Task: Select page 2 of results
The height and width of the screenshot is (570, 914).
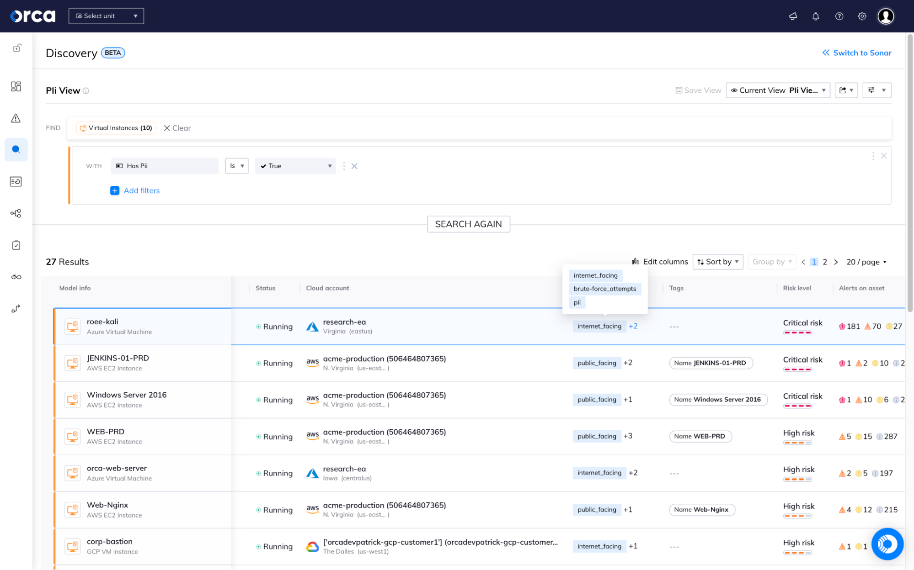Action: (825, 262)
